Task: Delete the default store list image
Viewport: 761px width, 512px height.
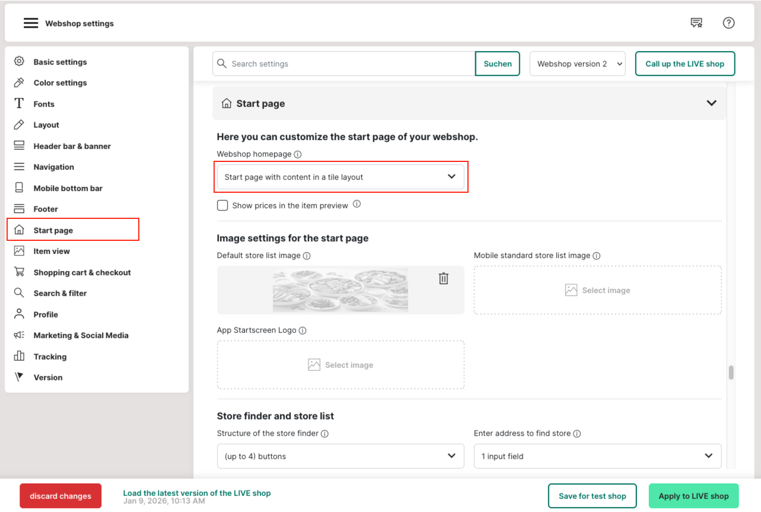Action: tap(443, 278)
